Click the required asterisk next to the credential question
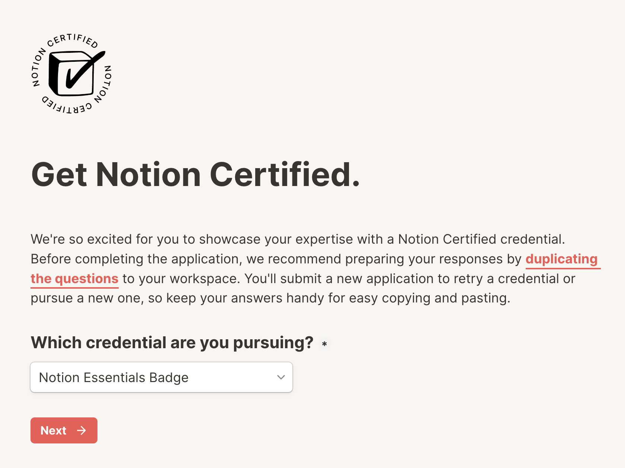The image size is (625, 468). point(324,344)
